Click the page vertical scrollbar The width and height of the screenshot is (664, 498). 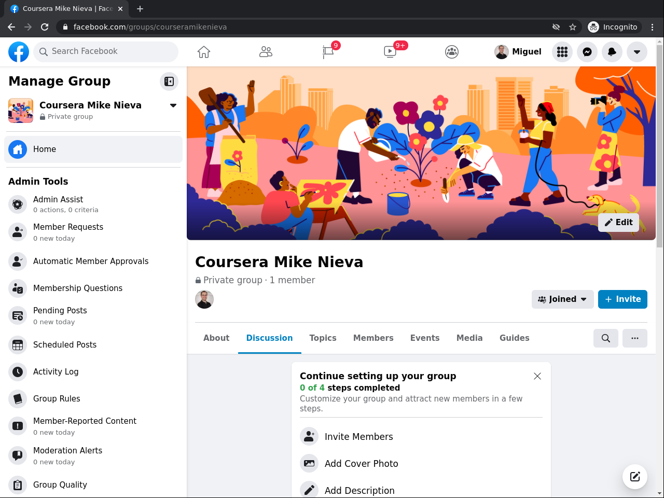[660, 145]
